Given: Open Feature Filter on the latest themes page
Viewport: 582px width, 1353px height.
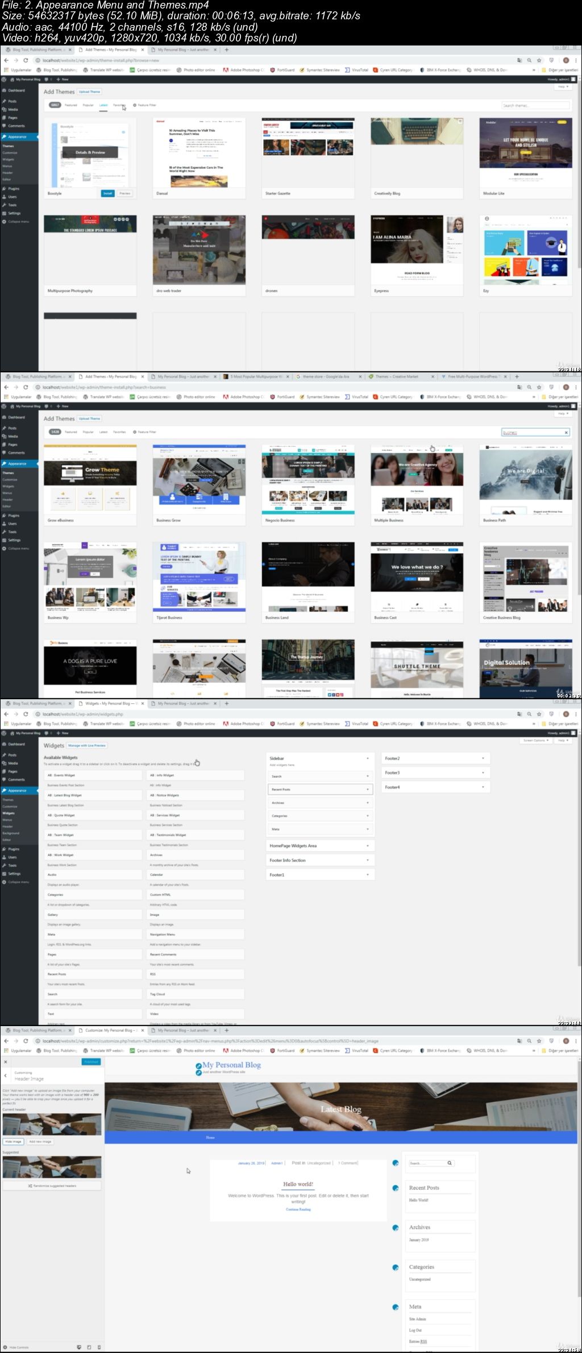Looking at the screenshot, I should click(145, 105).
